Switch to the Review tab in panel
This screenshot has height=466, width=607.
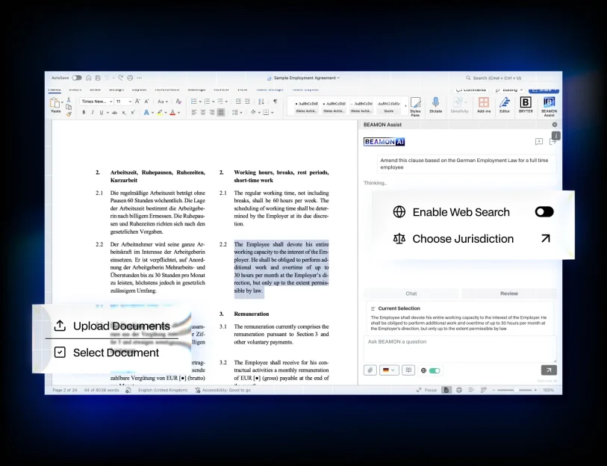508,293
